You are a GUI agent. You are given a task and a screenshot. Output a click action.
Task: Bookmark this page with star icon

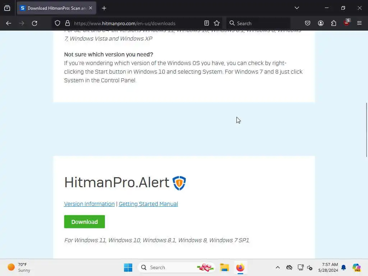coord(217,23)
